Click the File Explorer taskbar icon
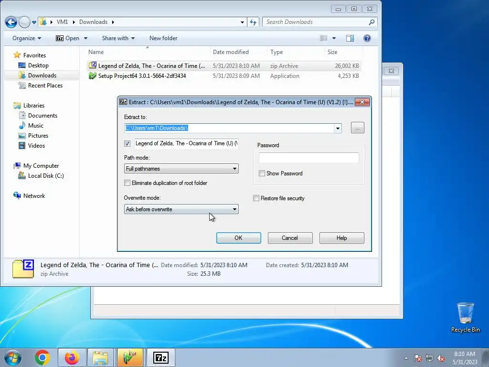This screenshot has width=489, height=367. click(100, 357)
